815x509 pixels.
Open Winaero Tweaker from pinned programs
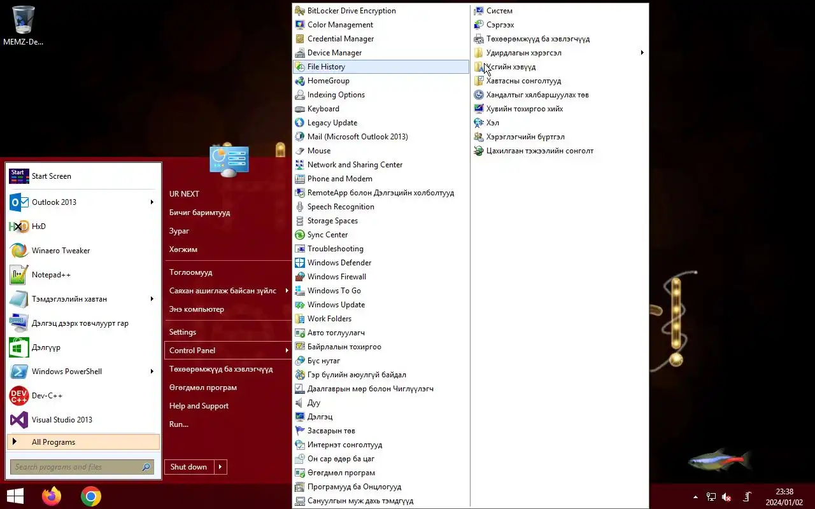click(83, 251)
